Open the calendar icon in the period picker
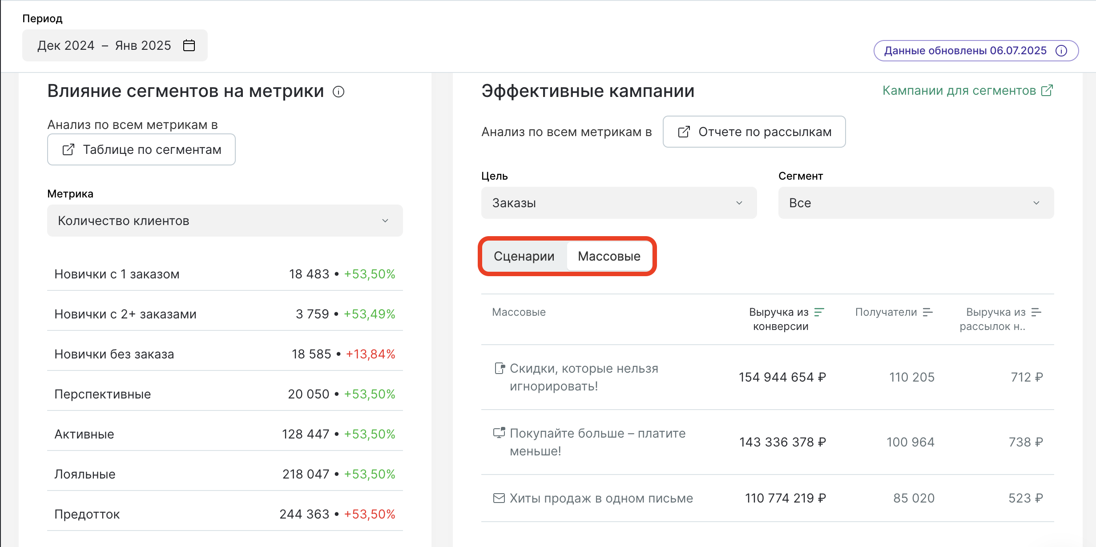This screenshot has height=547, width=1096. pyautogui.click(x=189, y=45)
